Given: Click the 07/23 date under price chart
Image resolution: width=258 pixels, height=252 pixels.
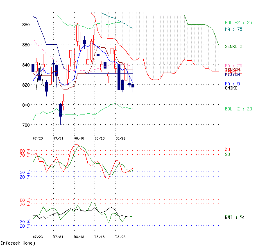Looking at the screenshot, I should pyautogui.click(x=38, y=139).
